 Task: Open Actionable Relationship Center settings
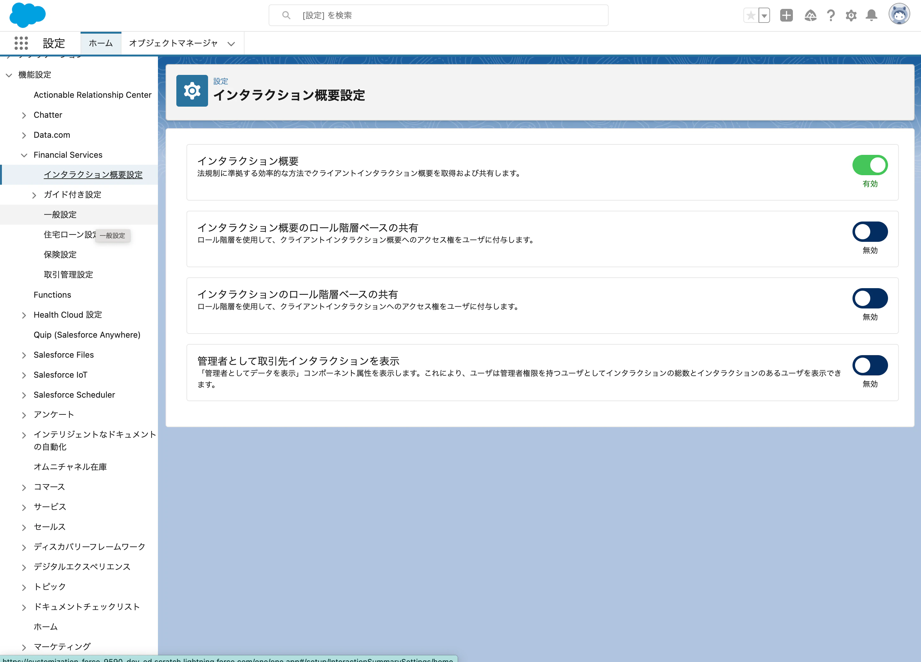93,95
